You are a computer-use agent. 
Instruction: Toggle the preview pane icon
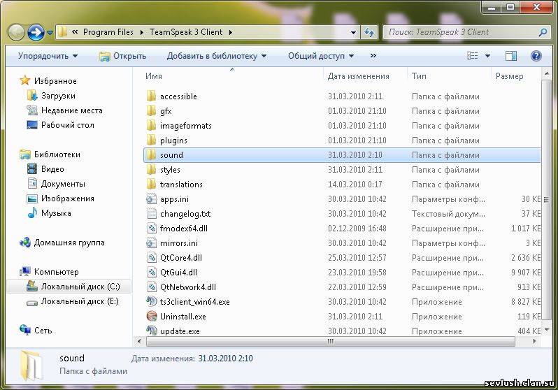(x=511, y=56)
